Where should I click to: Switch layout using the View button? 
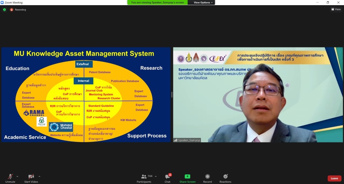tap(336, 9)
